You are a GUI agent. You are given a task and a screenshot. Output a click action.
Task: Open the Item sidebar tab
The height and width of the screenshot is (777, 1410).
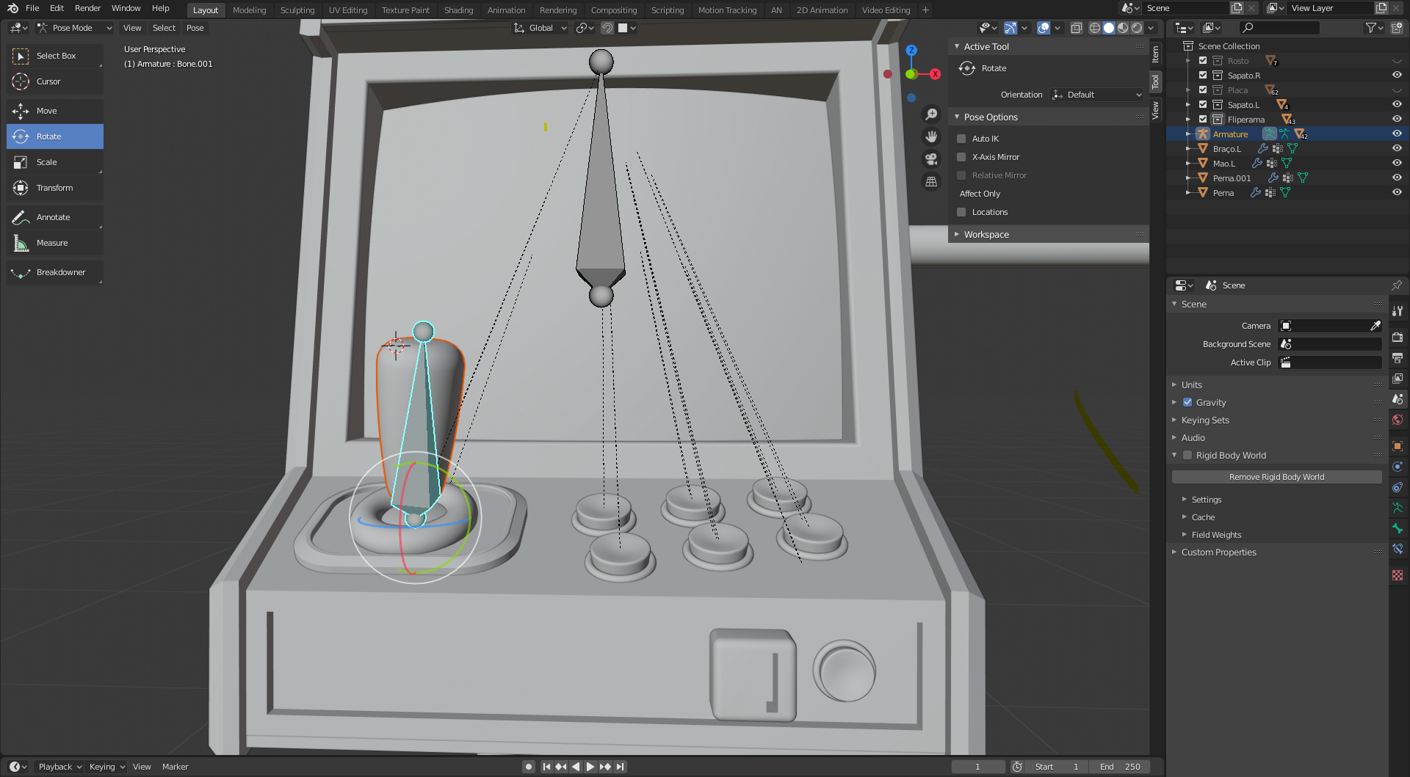point(1155,54)
